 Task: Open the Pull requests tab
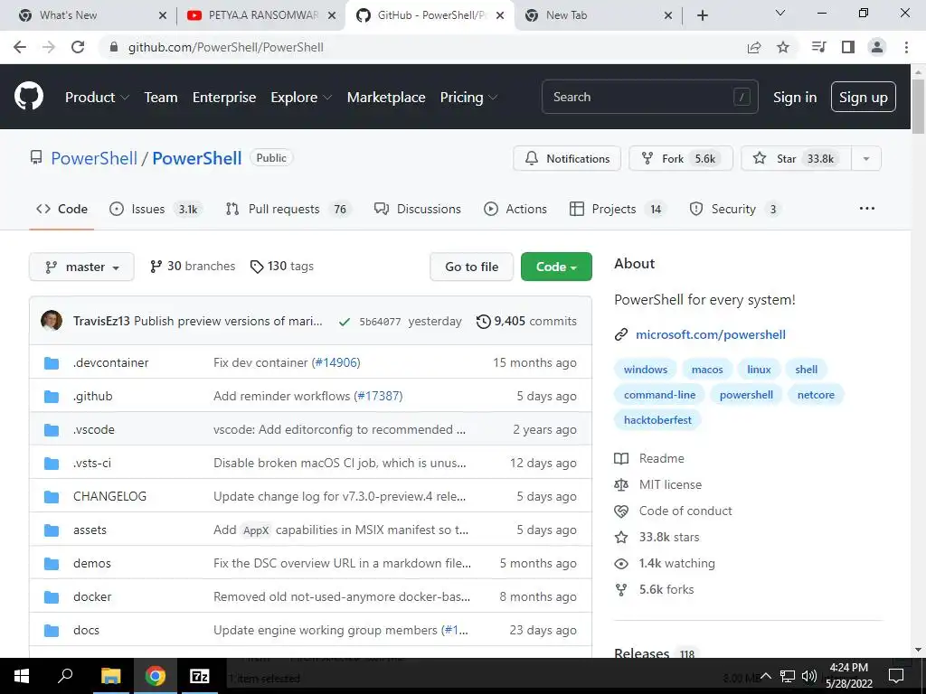[288, 209]
